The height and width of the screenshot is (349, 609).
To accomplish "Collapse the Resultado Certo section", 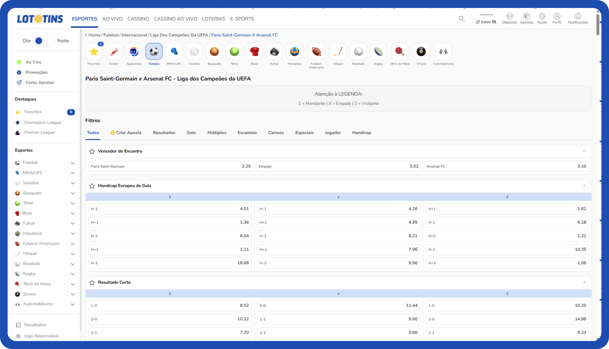I will [x=584, y=282].
